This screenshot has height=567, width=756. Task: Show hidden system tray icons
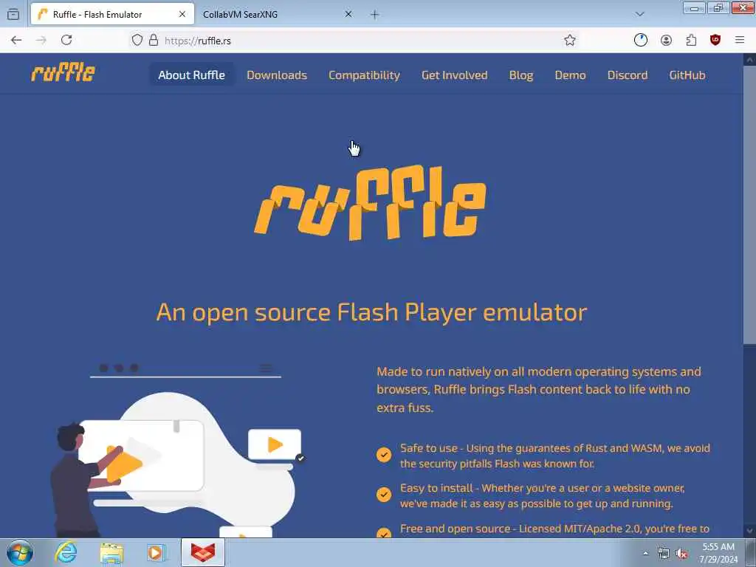645,554
